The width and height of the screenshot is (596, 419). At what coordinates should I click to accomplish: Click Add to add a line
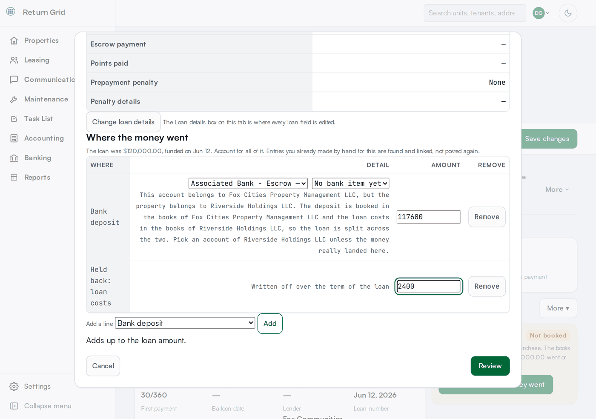point(270,323)
